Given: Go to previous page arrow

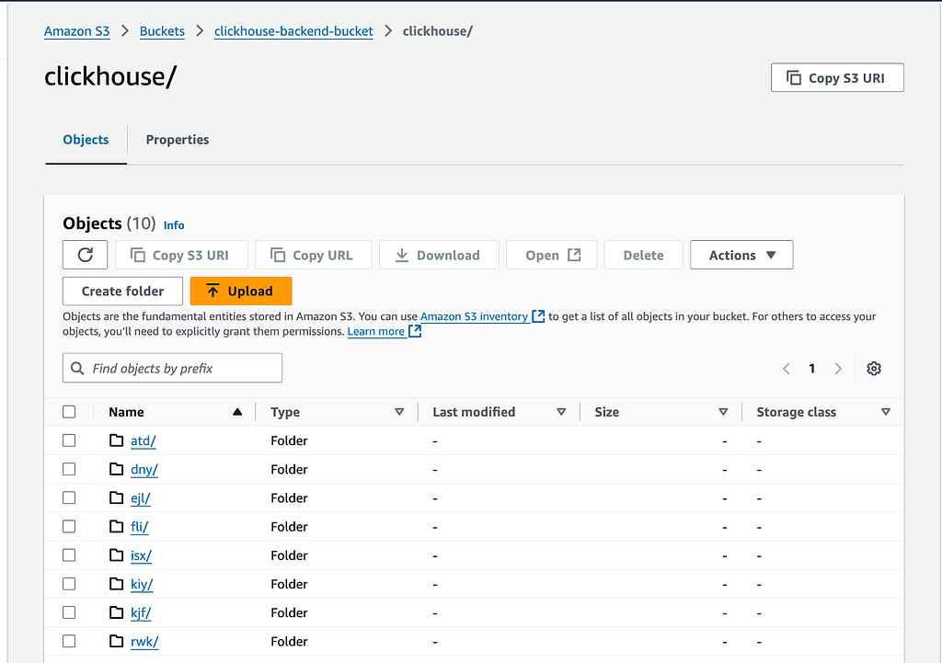Looking at the screenshot, I should pyautogui.click(x=786, y=368).
